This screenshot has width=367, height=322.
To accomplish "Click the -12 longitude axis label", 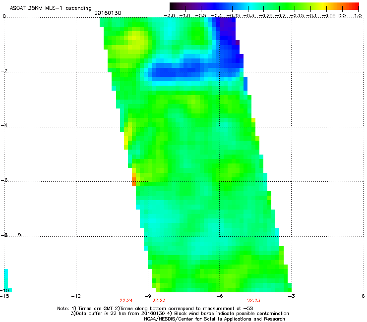I will (75, 296).
